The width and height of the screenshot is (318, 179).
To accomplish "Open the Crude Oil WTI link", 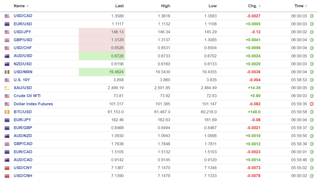I will tap(28, 96).
